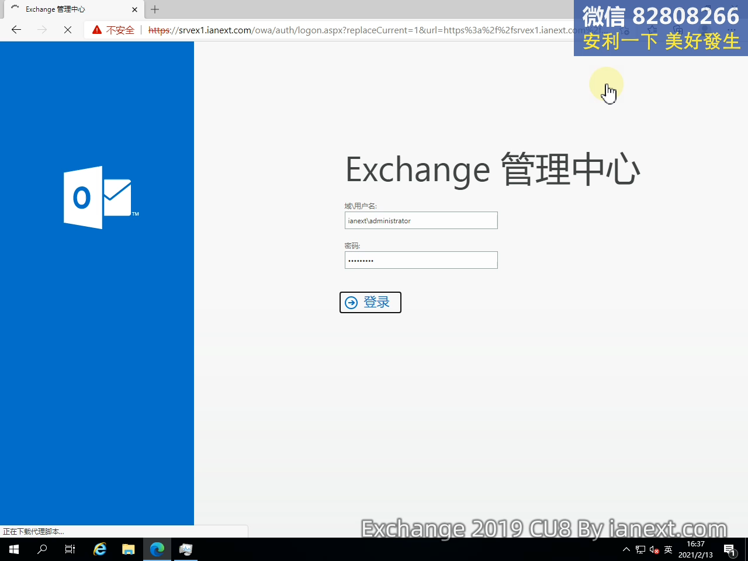This screenshot has width=748, height=561.
Task: Show hidden system tray icons
Action: tap(626, 549)
